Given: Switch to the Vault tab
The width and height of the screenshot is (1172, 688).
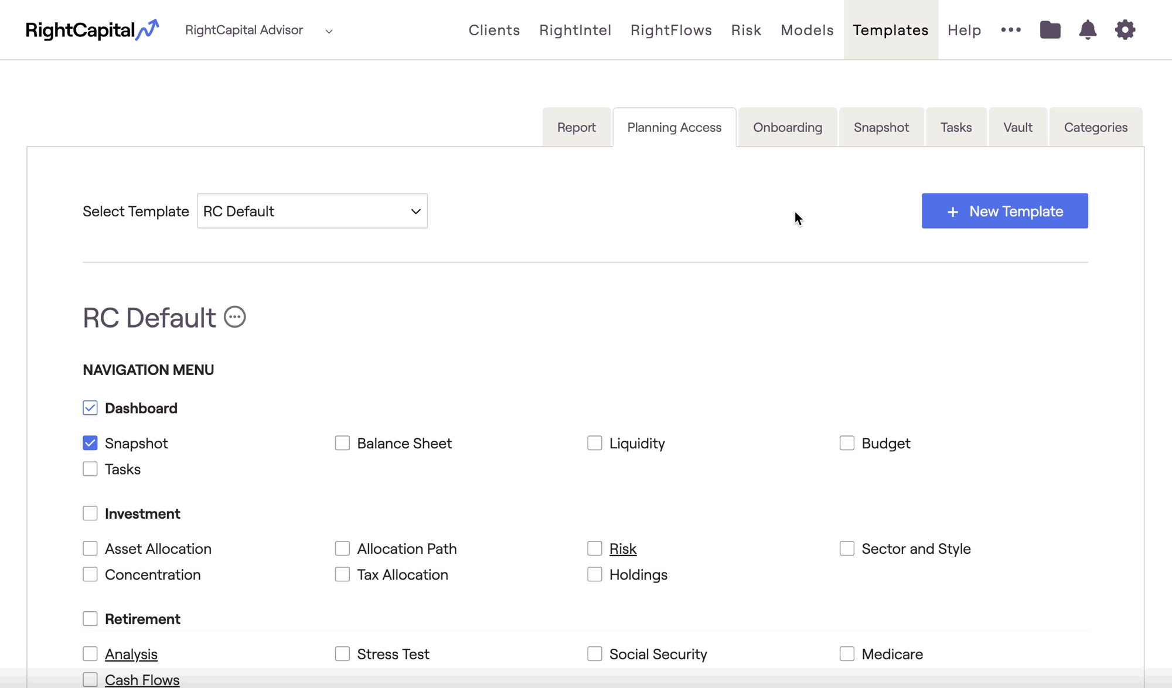Looking at the screenshot, I should pos(1018,127).
